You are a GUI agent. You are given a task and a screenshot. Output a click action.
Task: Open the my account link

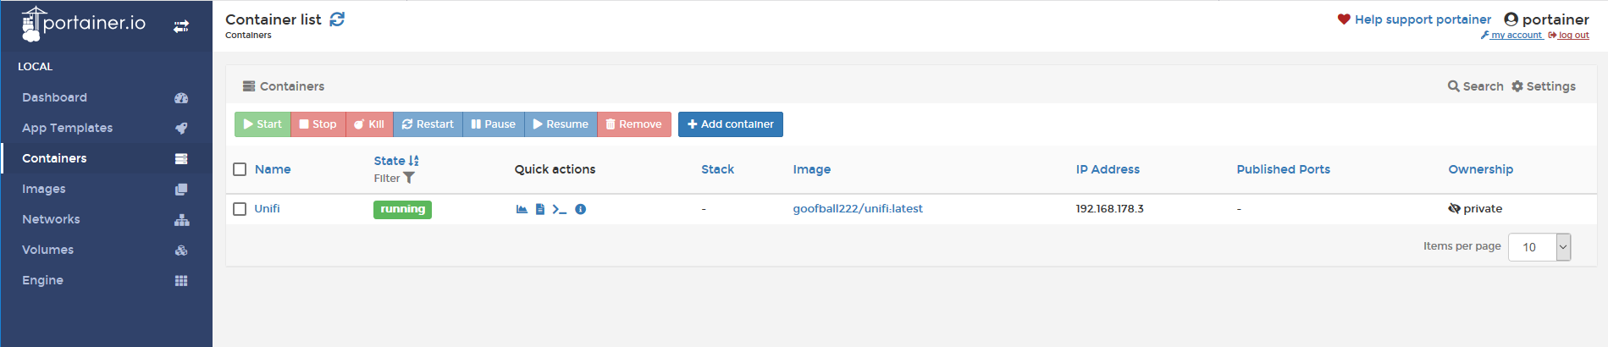click(x=1511, y=36)
